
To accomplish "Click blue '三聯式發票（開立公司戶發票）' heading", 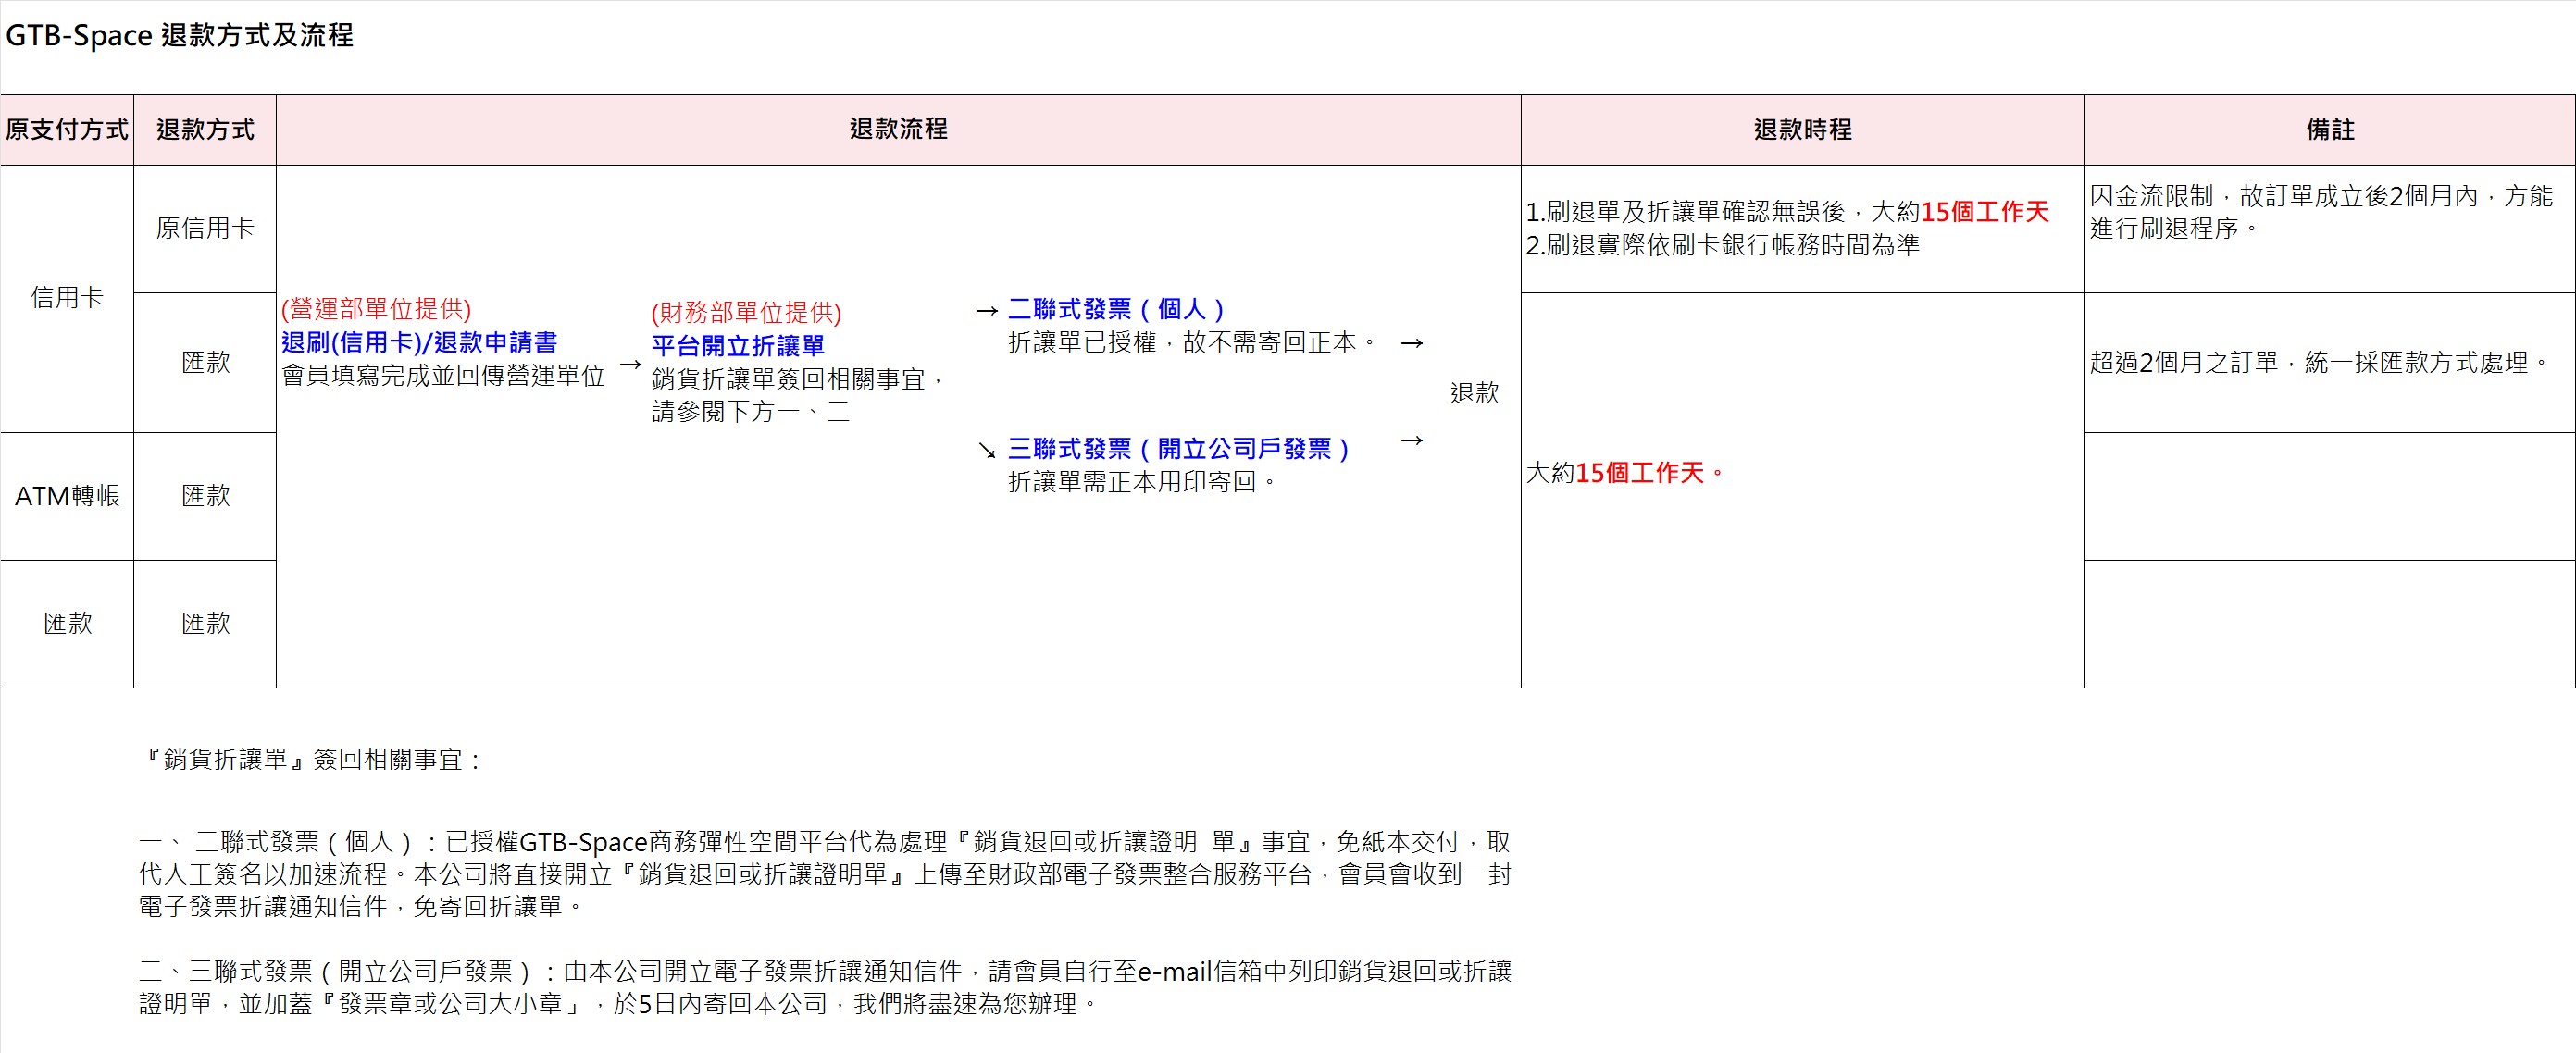I will 1179,449.
